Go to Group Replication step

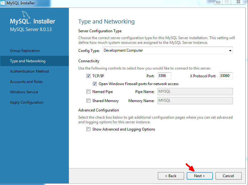coord(25,51)
